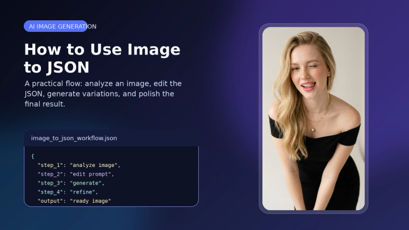Viewport: 409px width, 230px height.
Task: Select the "step_3": "generate" line
Action: [x=70, y=183]
